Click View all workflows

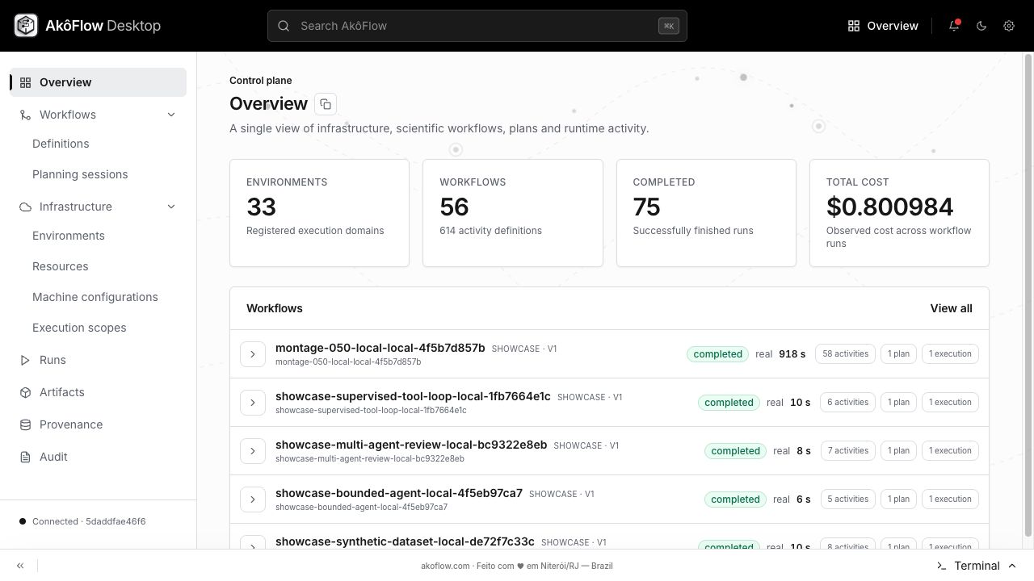[x=951, y=308]
